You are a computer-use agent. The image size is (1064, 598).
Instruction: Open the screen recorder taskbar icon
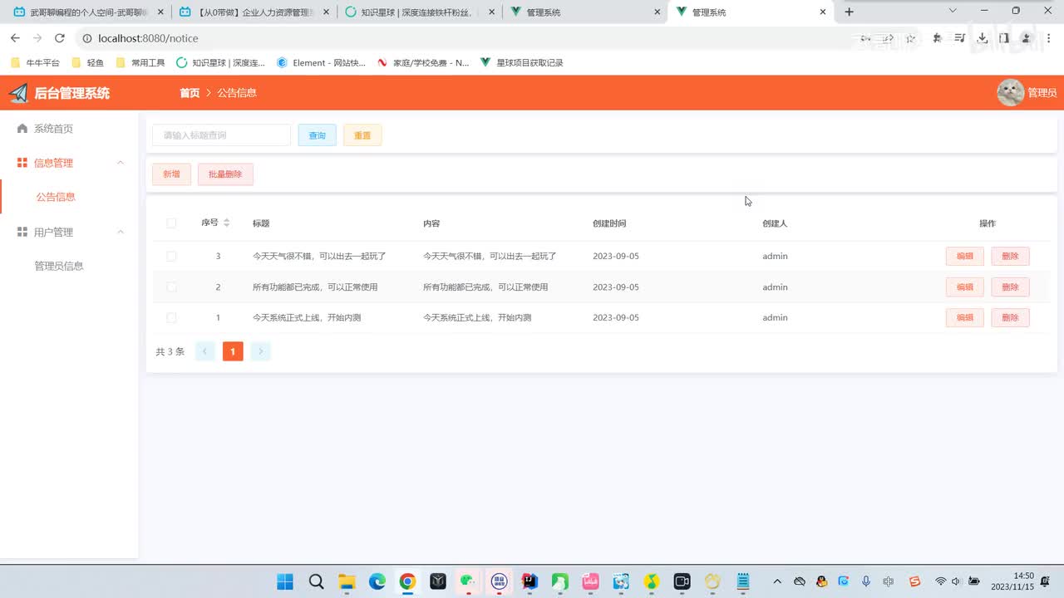pyautogui.click(x=682, y=581)
